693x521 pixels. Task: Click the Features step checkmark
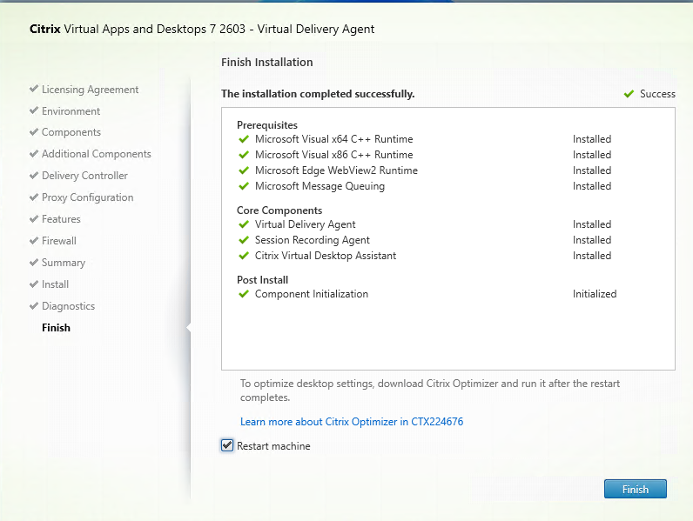pyautogui.click(x=34, y=218)
